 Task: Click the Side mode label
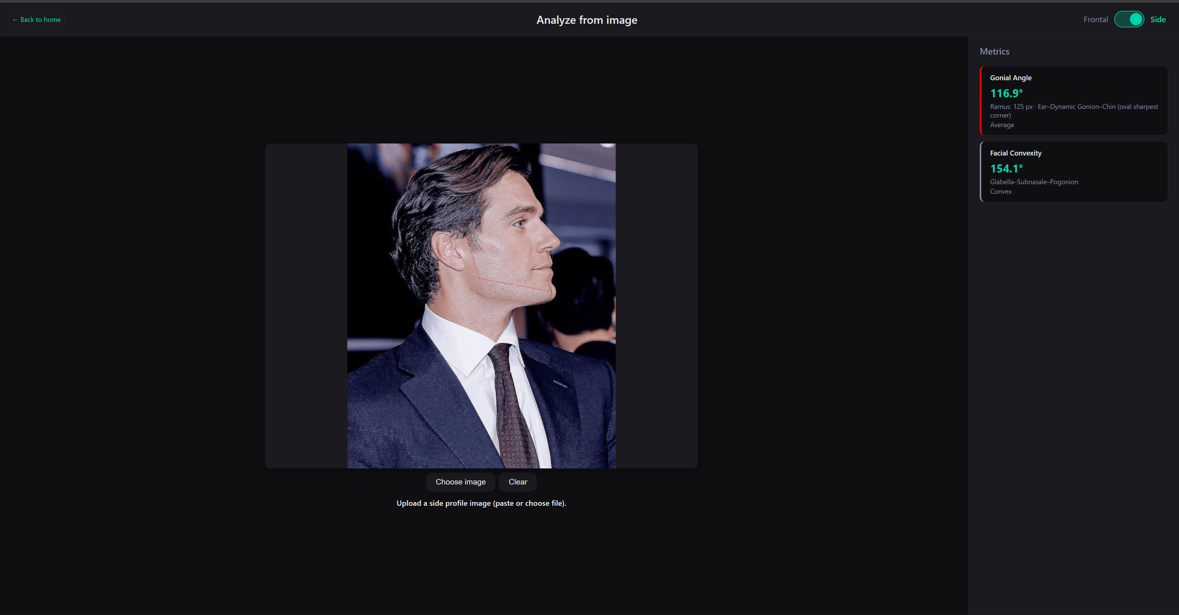point(1157,20)
